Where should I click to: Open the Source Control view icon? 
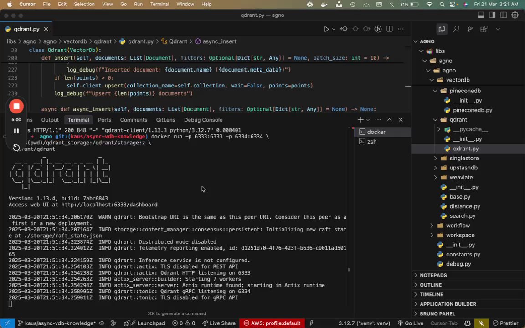click(x=470, y=29)
